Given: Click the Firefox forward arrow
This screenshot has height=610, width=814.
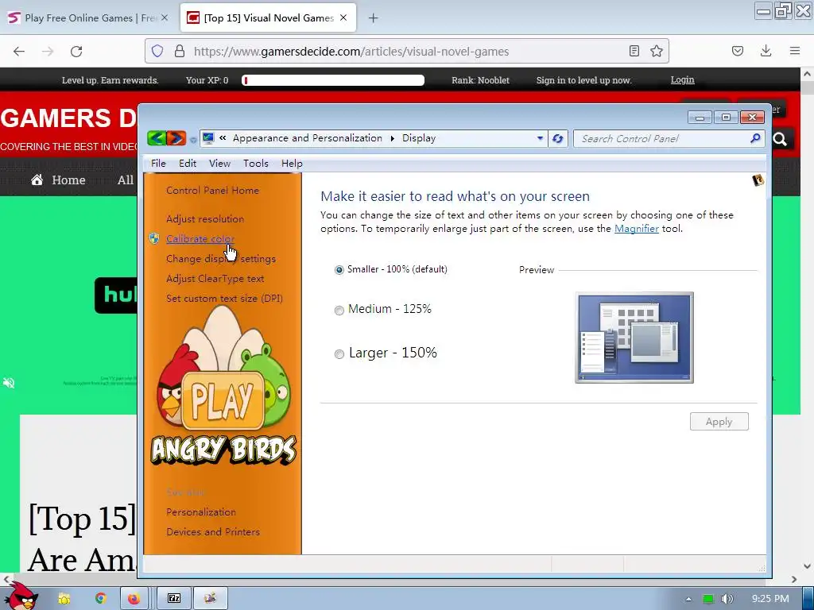Looking at the screenshot, I should pyautogui.click(x=48, y=52).
